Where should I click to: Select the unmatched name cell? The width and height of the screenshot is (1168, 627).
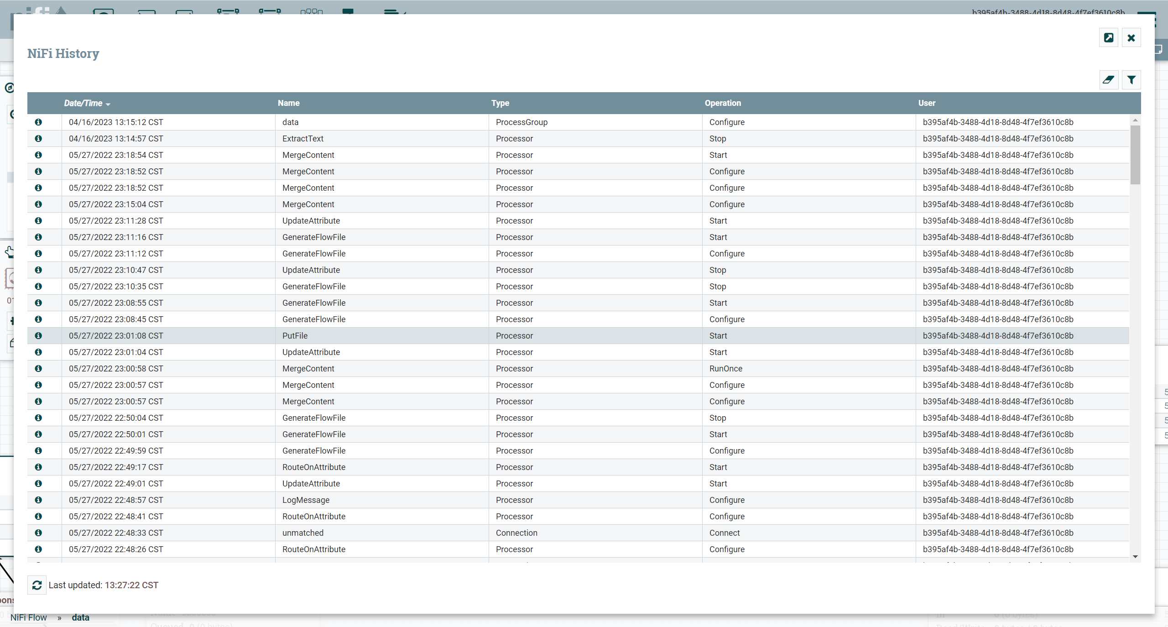point(382,533)
